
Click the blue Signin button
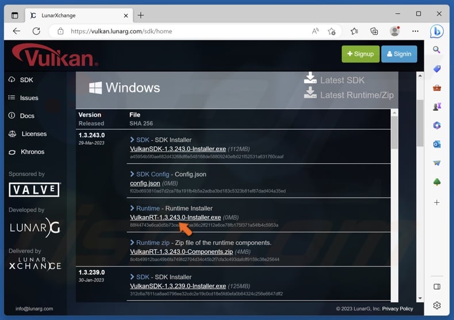(x=399, y=54)
